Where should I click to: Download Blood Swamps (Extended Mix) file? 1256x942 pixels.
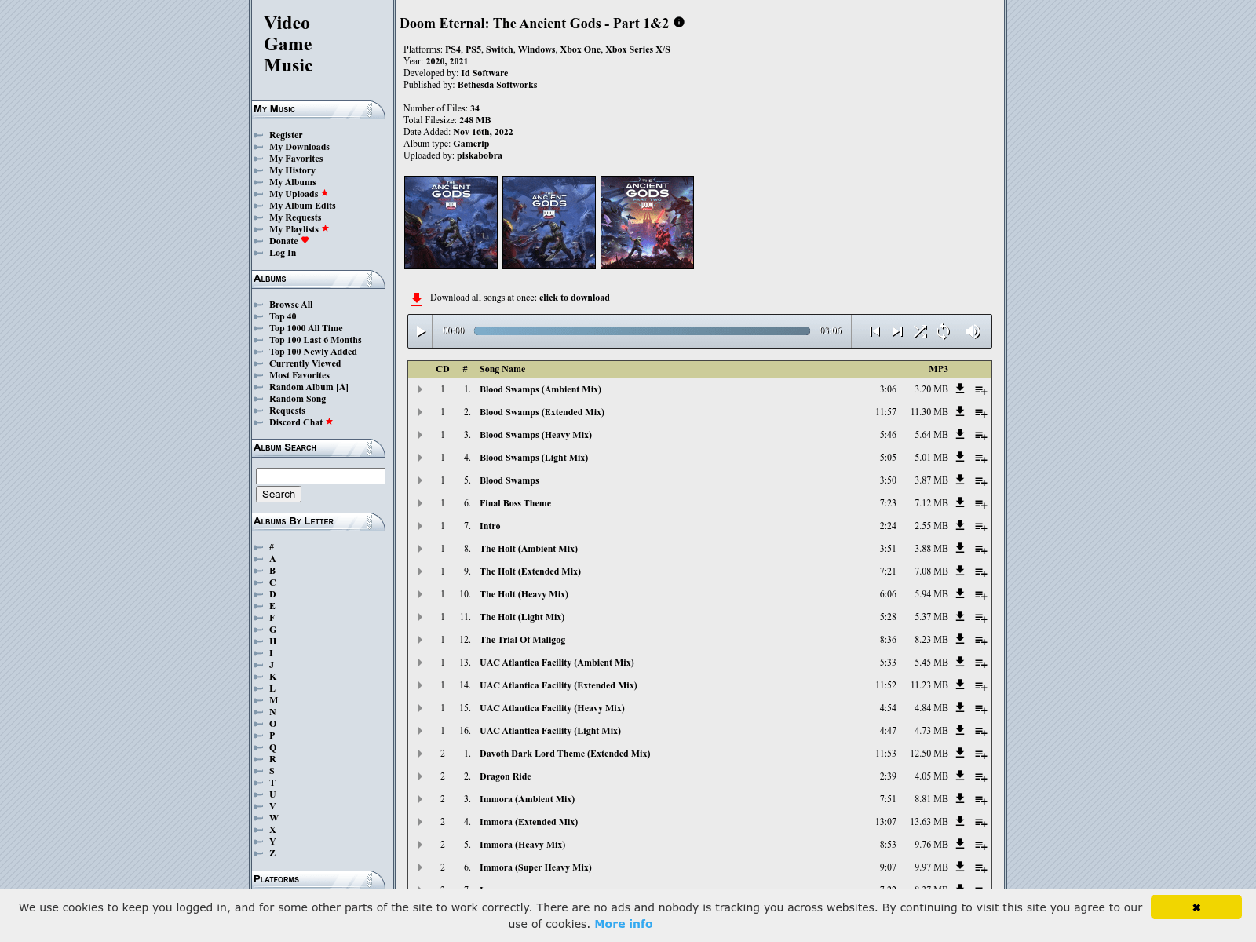coord(959,411)
